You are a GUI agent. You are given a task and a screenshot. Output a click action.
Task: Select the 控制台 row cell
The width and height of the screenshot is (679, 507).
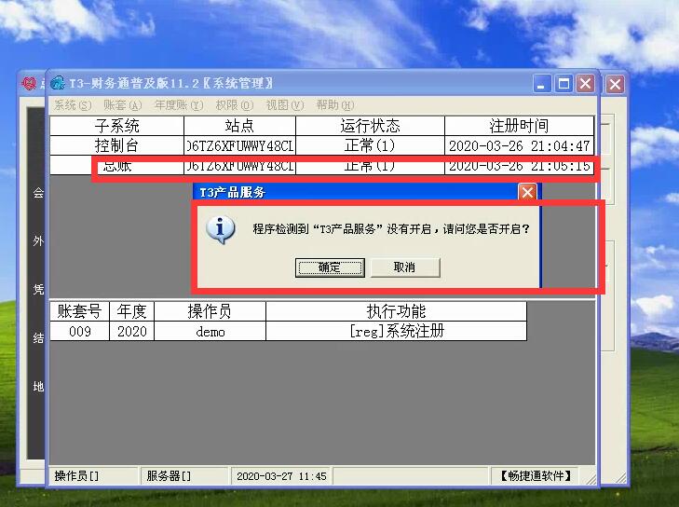(x=117, y=145)
